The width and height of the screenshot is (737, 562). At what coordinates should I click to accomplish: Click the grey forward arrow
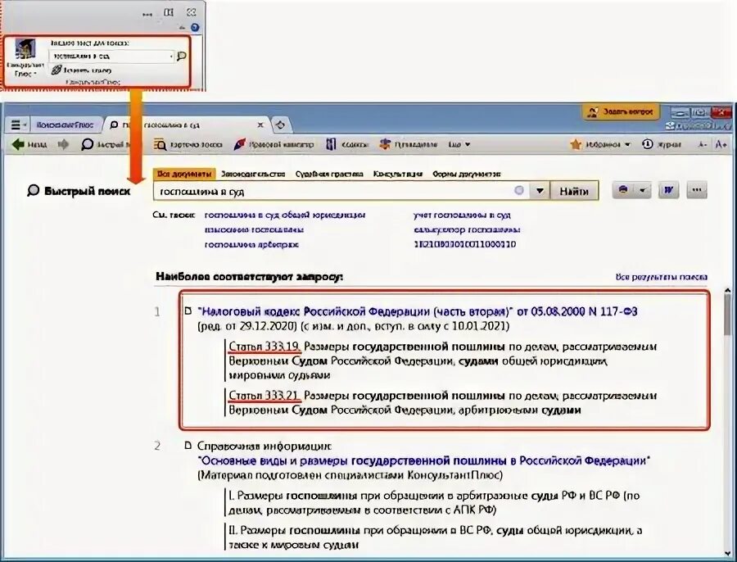[63, 144]
